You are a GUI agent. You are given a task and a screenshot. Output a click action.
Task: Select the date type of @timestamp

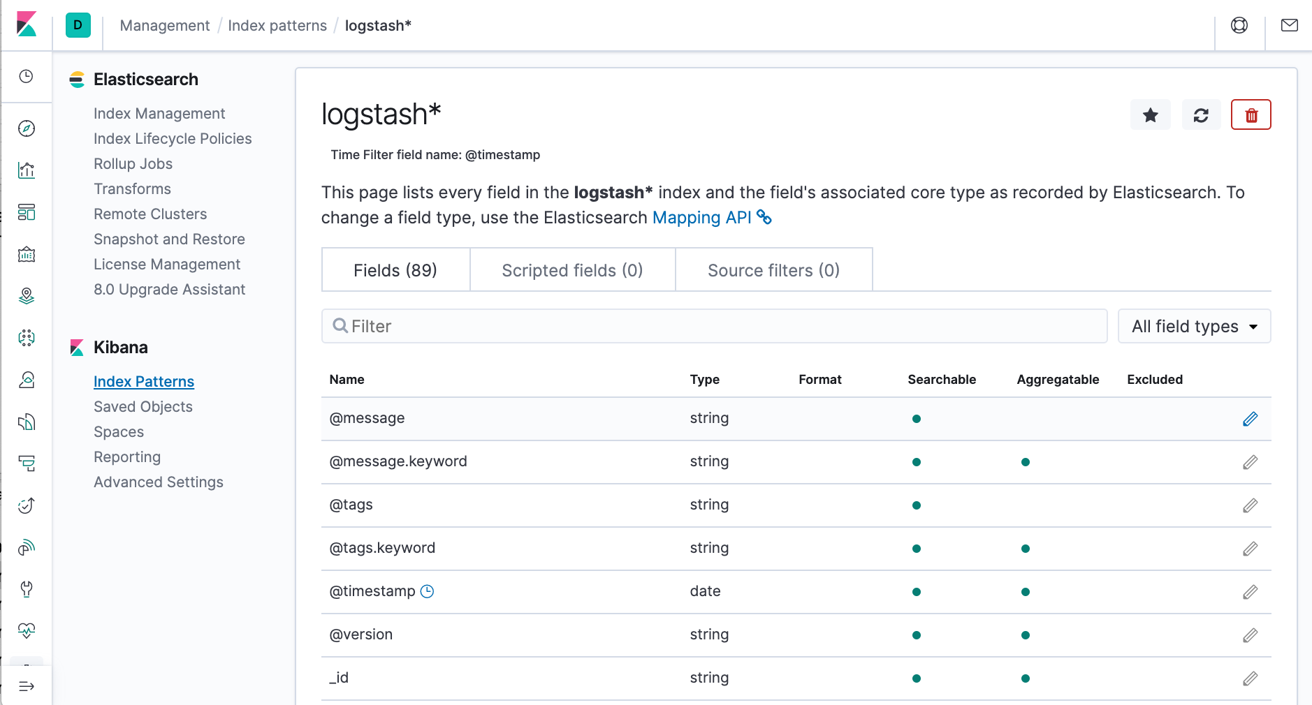(x=705, y=591)
